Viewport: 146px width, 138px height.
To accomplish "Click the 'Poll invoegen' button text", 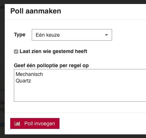I will pos(40,123).
